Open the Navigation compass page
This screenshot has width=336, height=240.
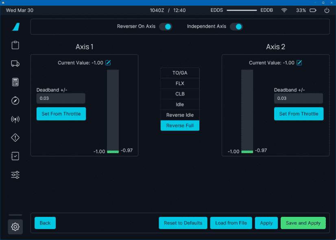[15, 101]
